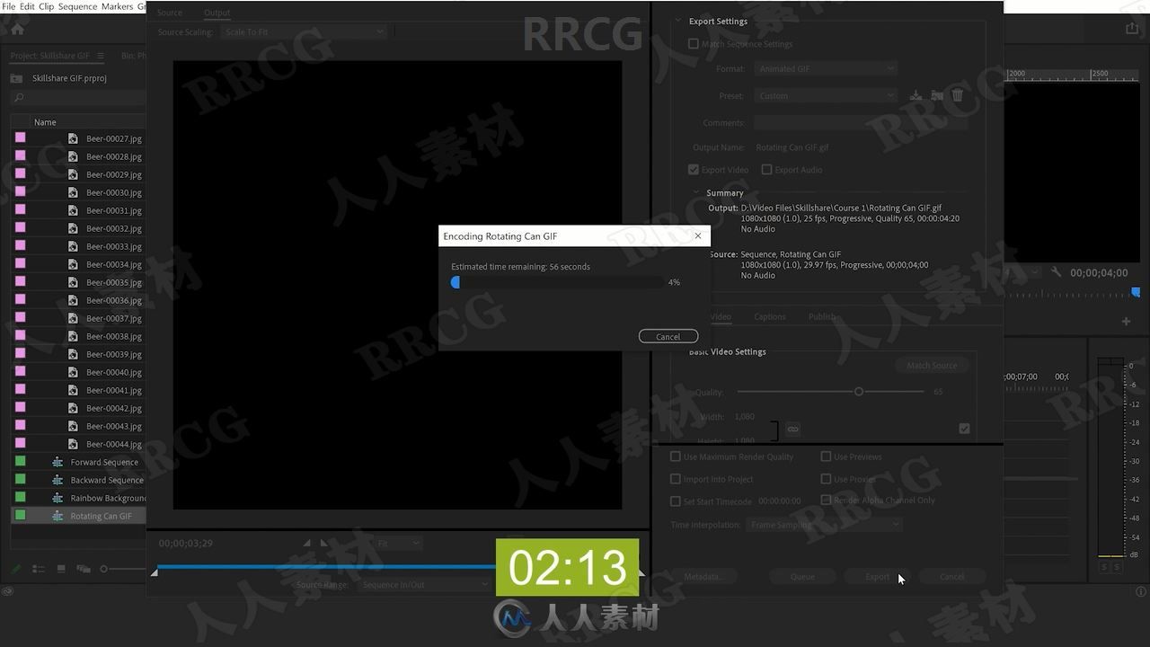Click the Rainbow Background sequence icon

(x=57, y=498)
